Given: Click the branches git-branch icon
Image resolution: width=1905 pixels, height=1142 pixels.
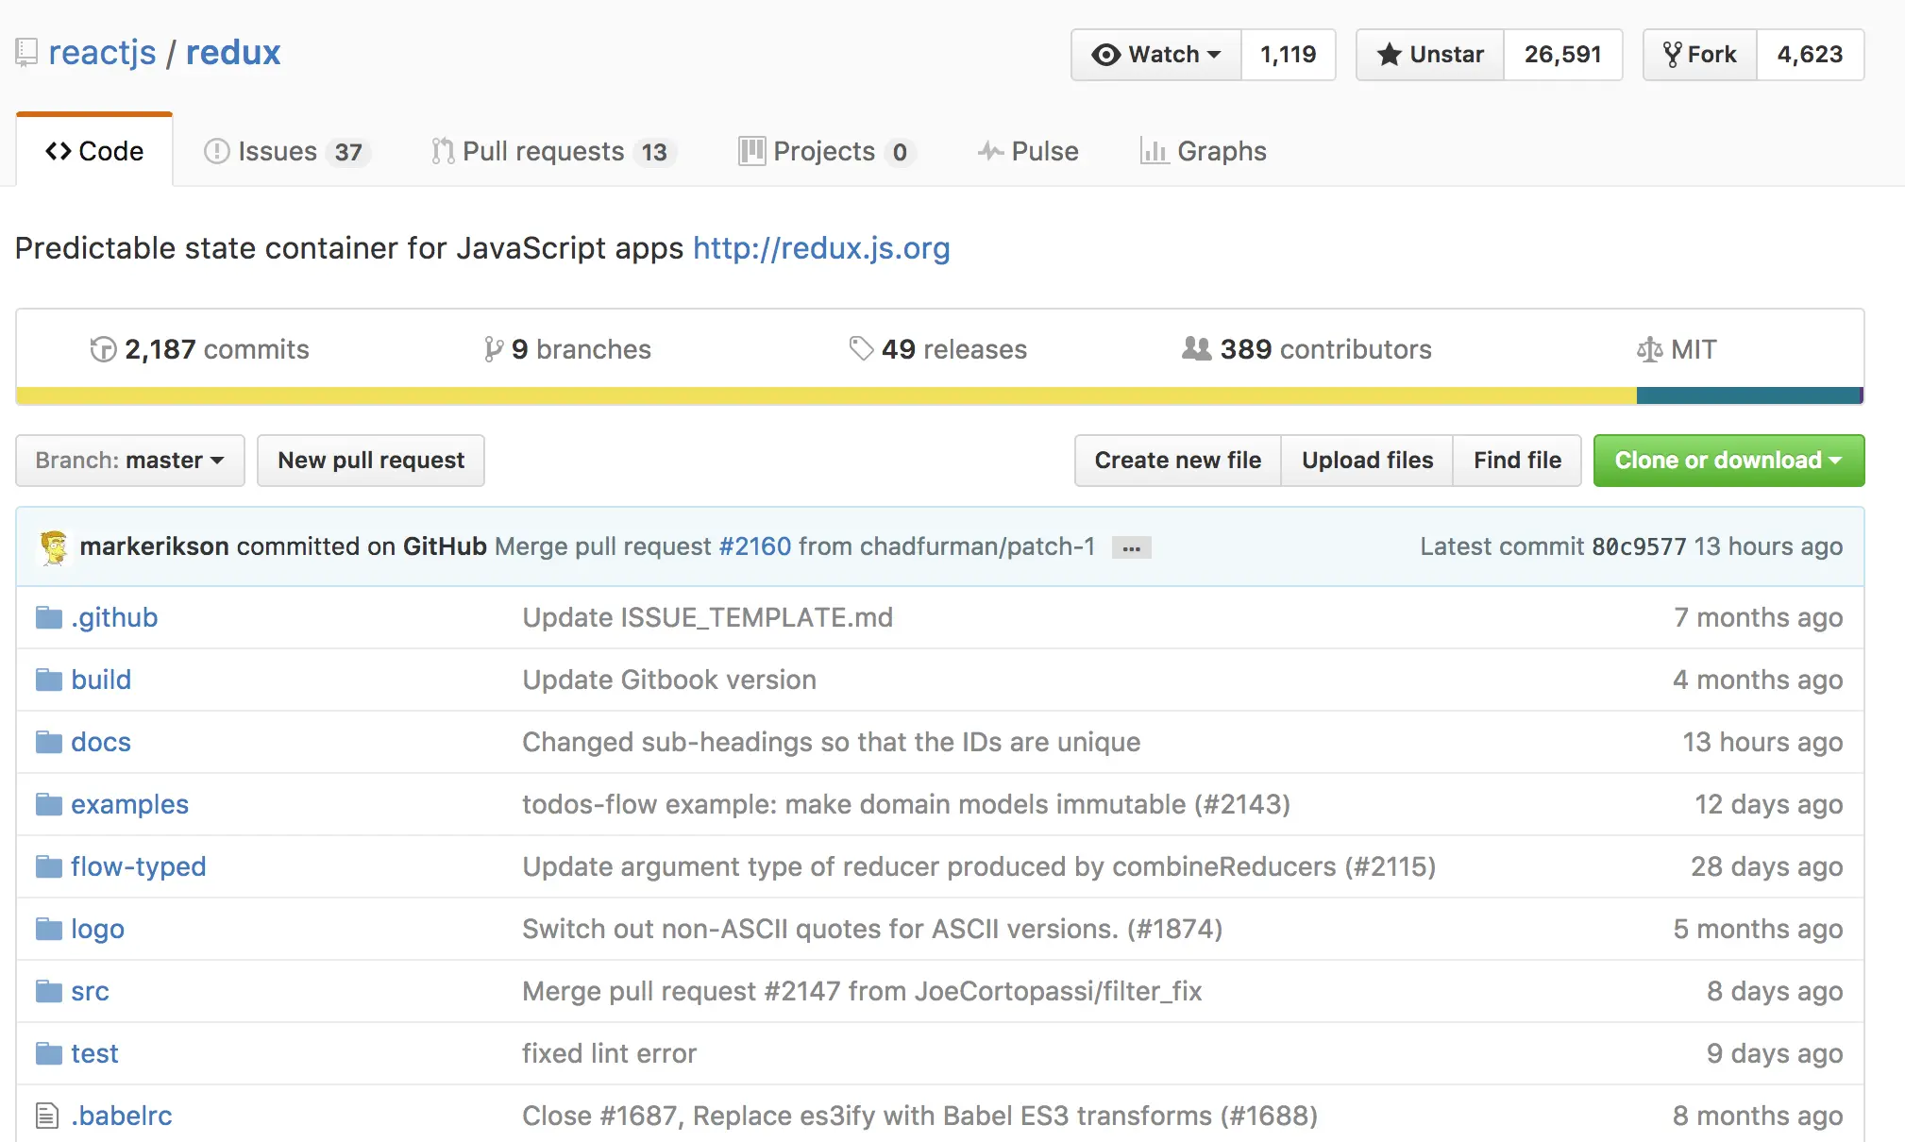Looking at the screenshot, I should point(493,350).
